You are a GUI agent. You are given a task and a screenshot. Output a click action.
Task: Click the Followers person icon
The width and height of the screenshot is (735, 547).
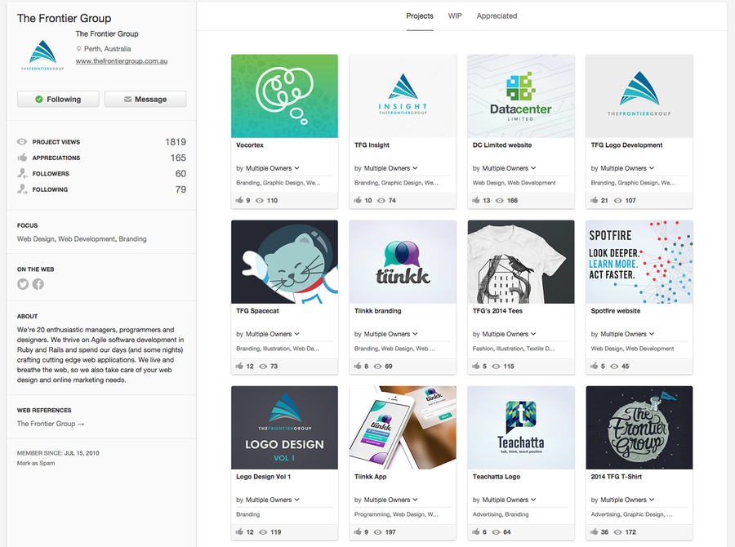pos(22,173)
